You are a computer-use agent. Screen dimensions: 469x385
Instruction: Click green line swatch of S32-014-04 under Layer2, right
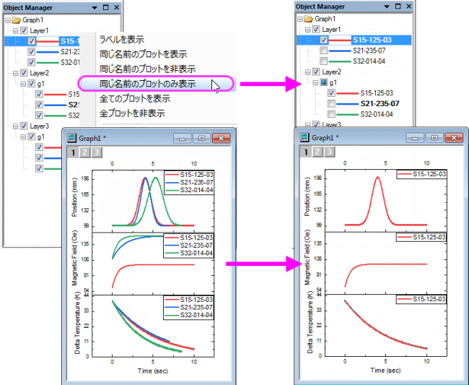coord(347,114)
